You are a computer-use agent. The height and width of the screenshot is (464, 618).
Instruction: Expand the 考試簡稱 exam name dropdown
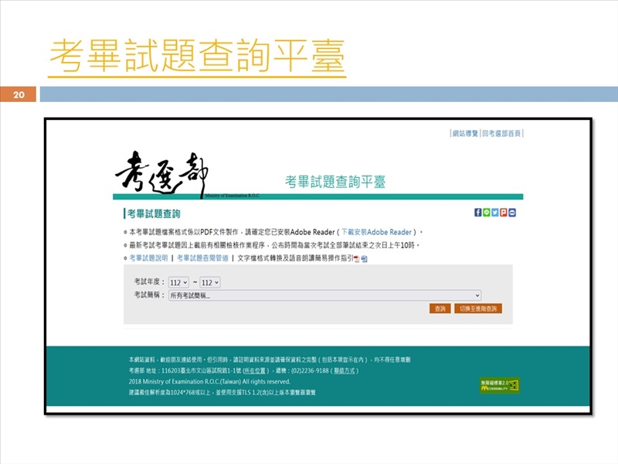pos(324,295)
